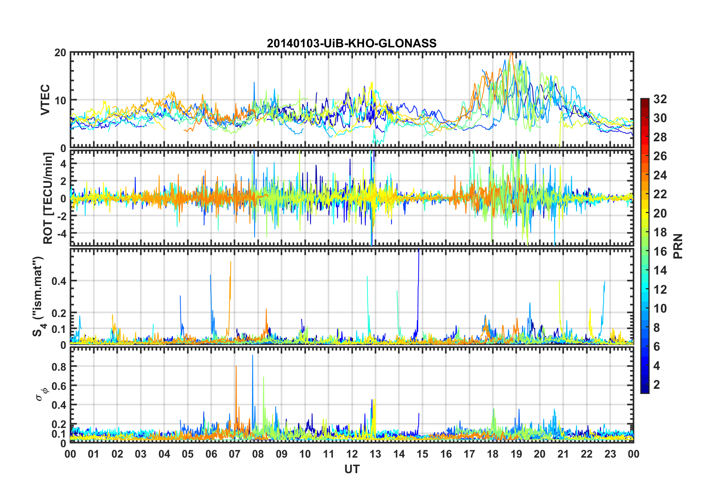Click UT axis tick label 17

[469, 454]
